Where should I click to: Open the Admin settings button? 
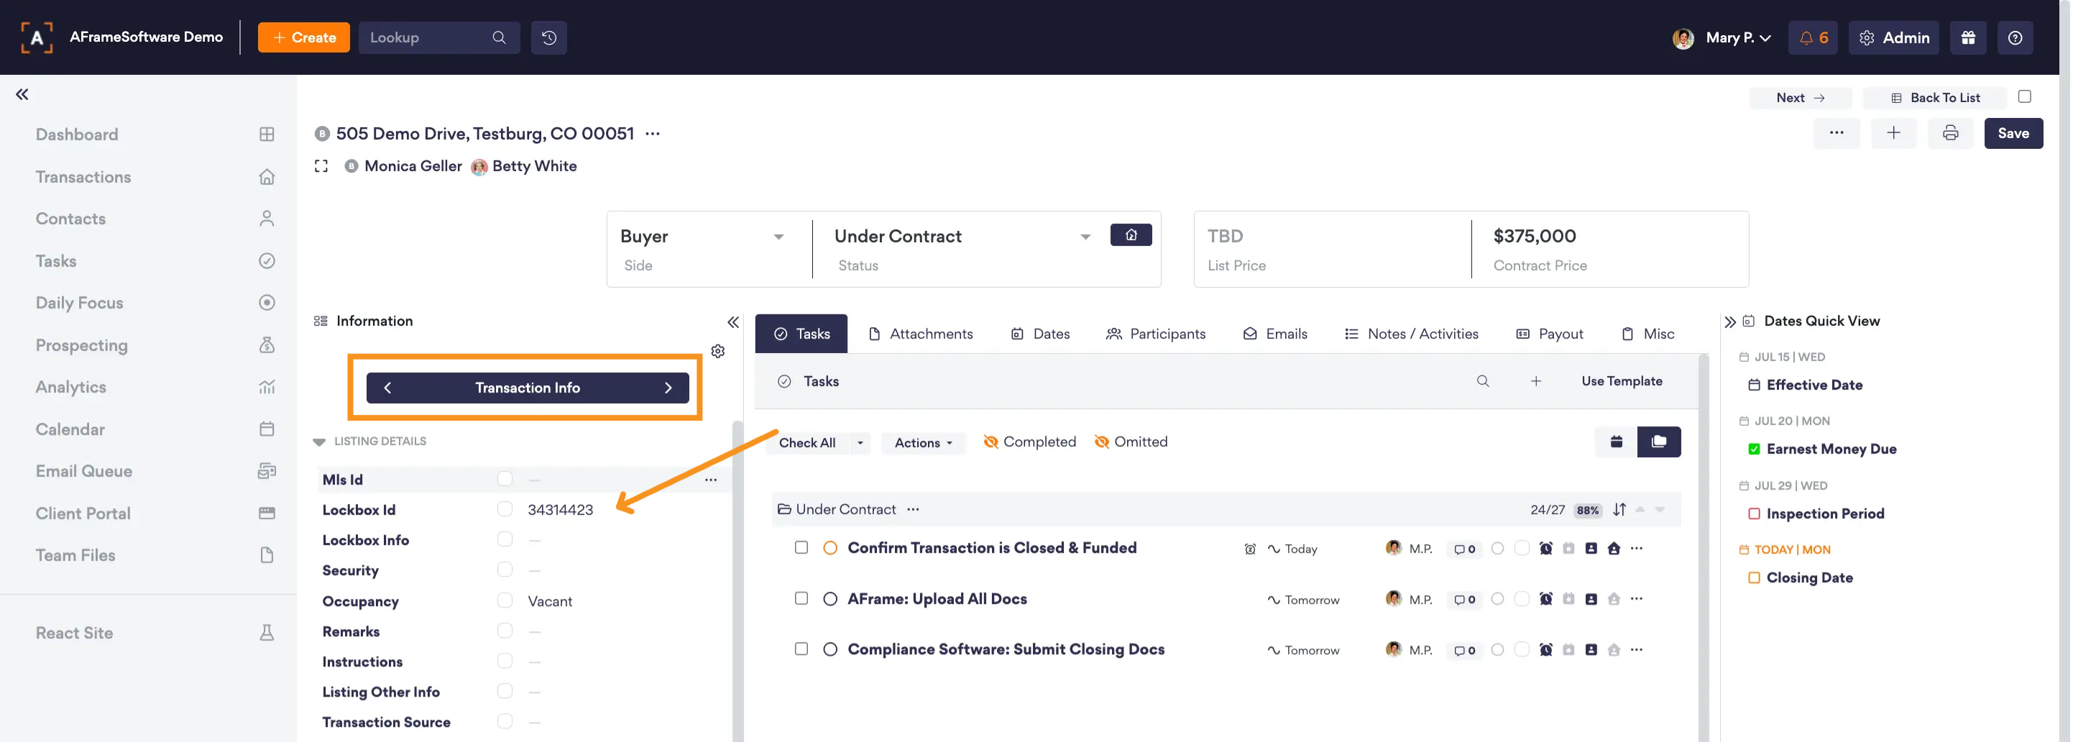pyautogui.click(x=1894, y=38)
